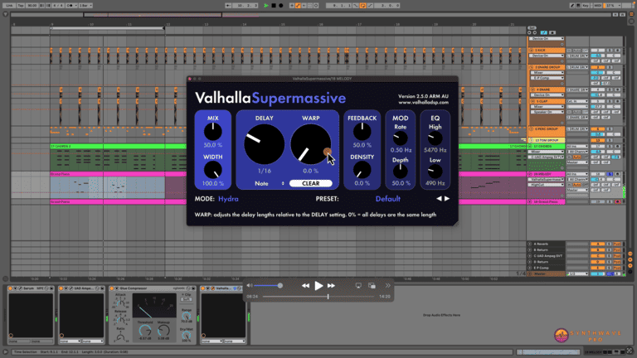This screenshot has width=637, height=358.
Task: Toggle the Glue Compressor device activator
Action: pos(112,288)
